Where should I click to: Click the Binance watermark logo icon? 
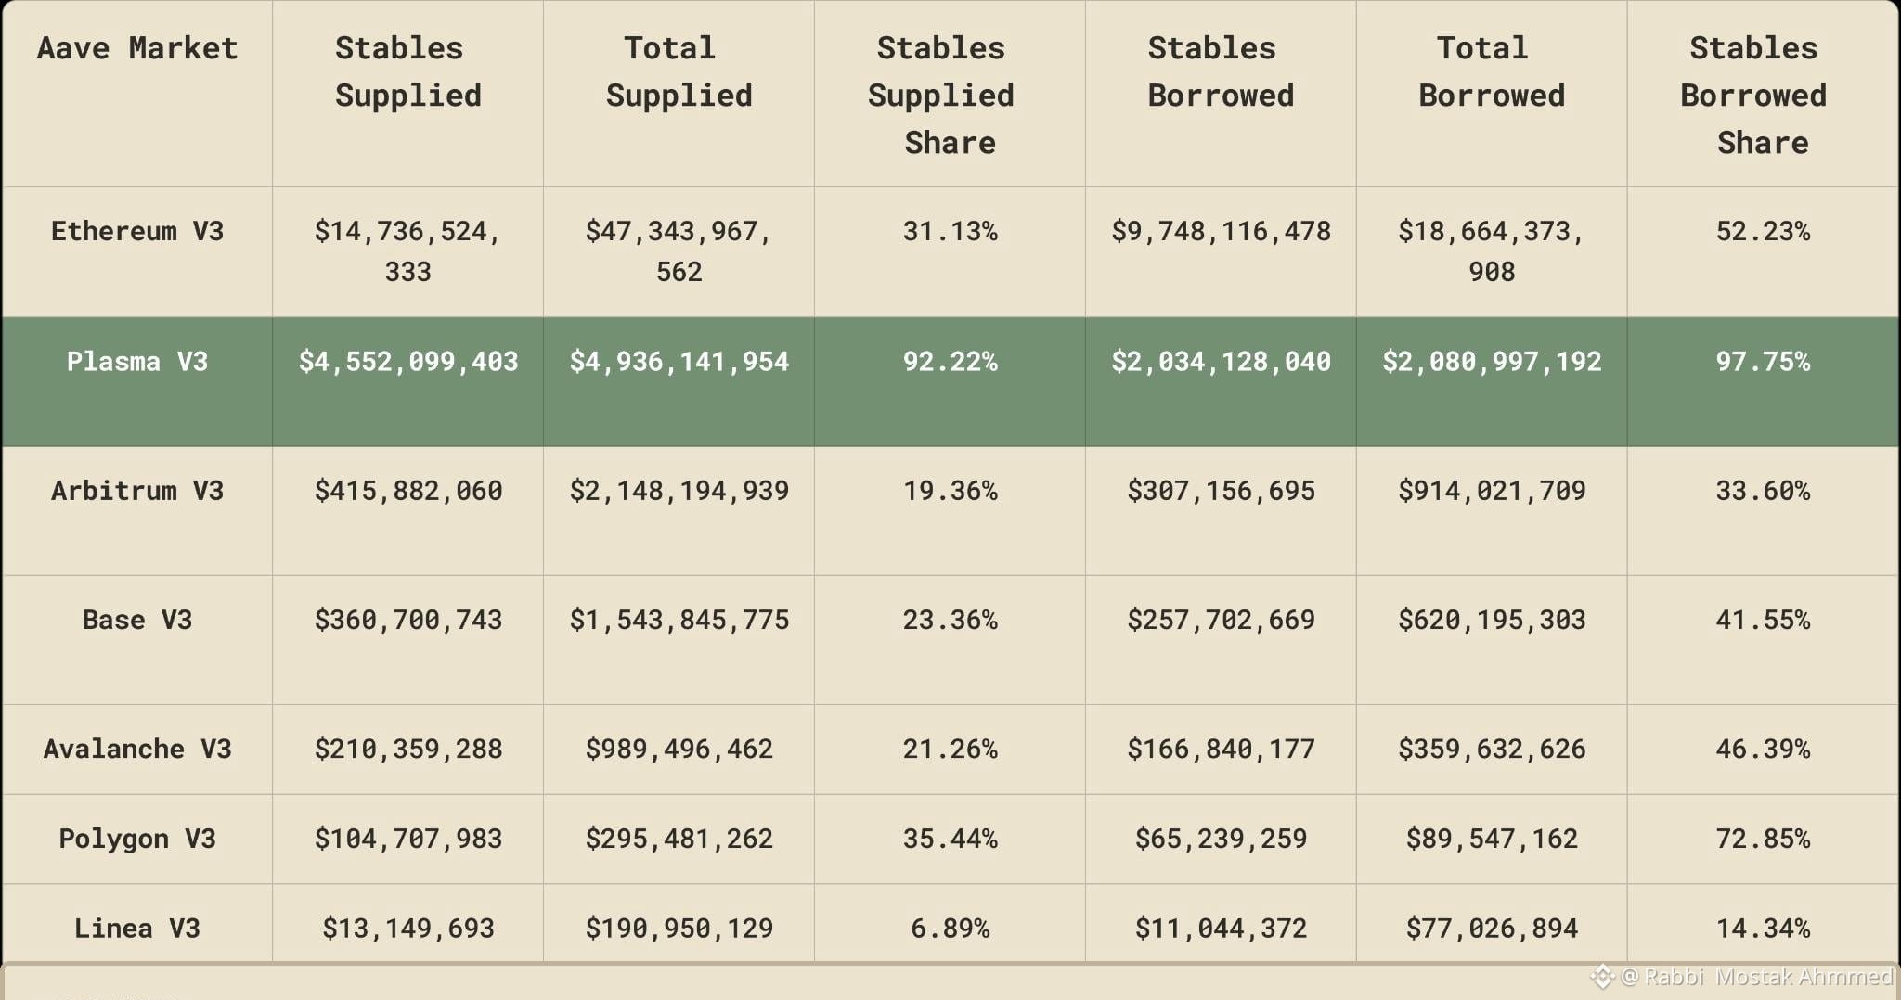point(1602,976)
